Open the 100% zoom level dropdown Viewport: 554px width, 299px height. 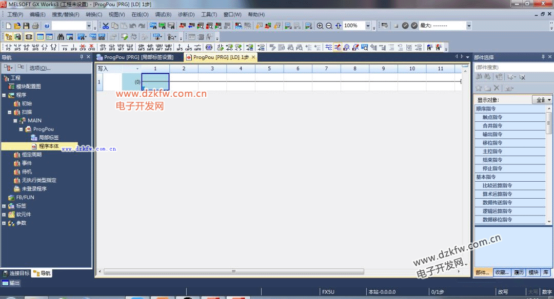(x=367, y=26)
